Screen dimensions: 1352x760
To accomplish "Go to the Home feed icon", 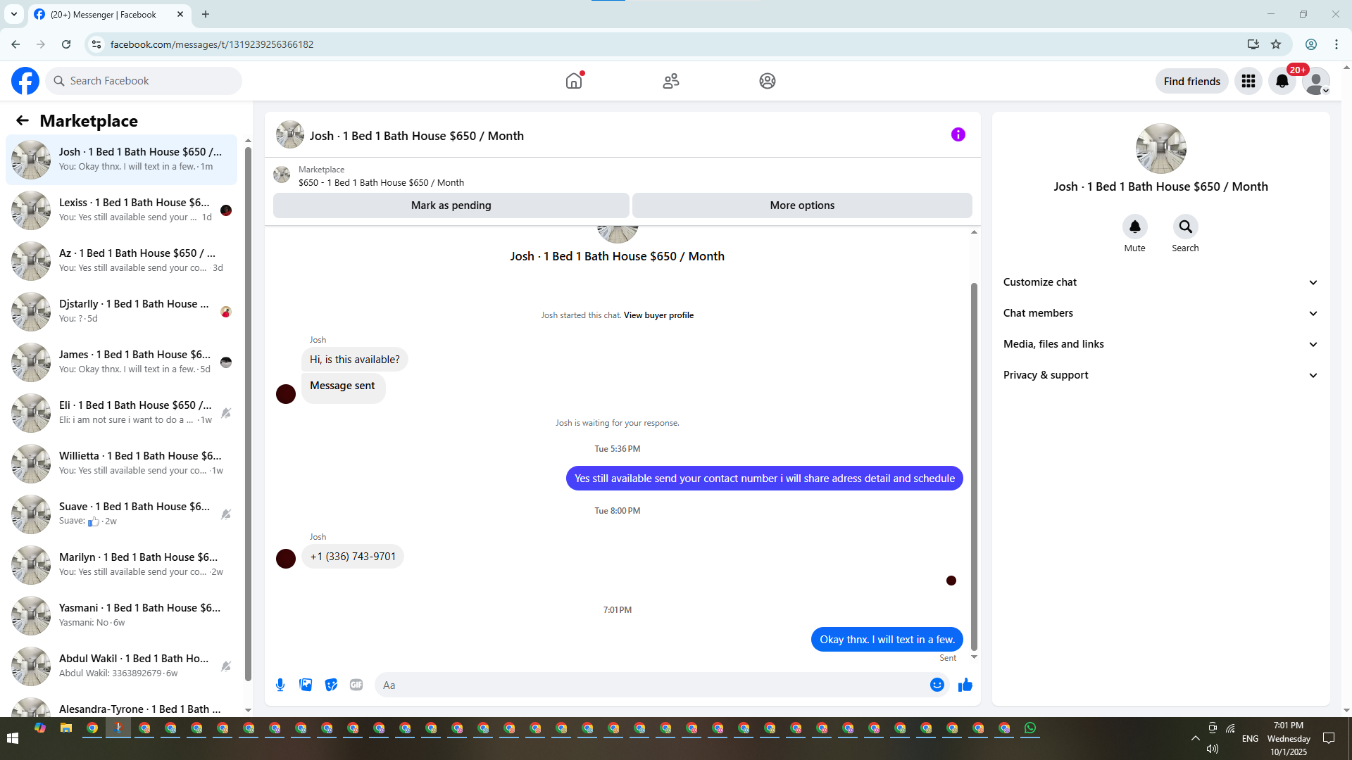I will [574, 81].
